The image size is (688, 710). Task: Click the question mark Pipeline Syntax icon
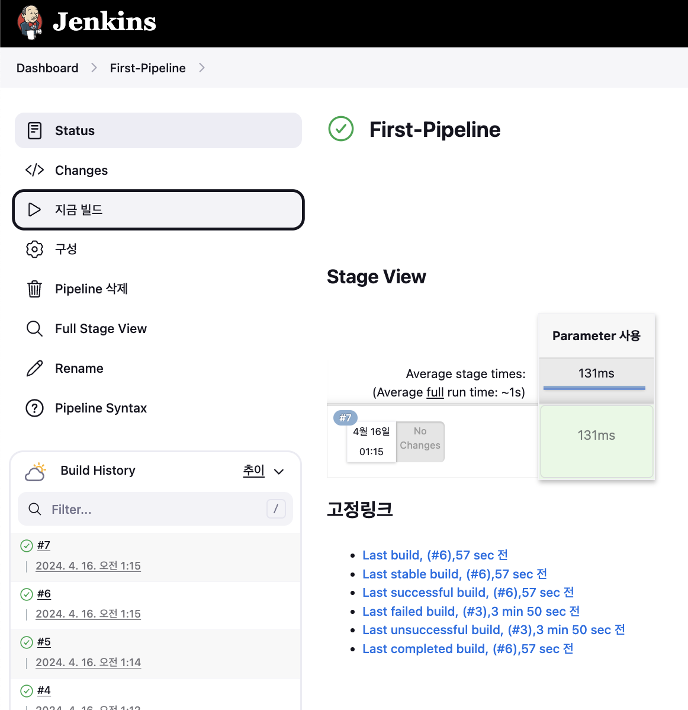(35, 408)
